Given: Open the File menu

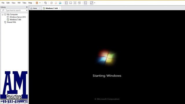Looking at the screenshot, I should (3, 3).
